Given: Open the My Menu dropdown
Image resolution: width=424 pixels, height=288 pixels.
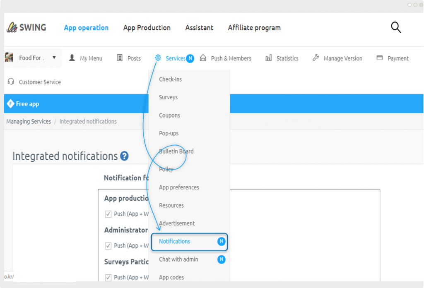Looking at the screenshot, I should point(91,58).
